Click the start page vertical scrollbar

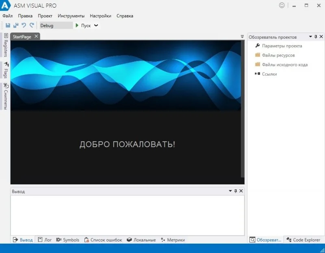[x=243, y=109]
